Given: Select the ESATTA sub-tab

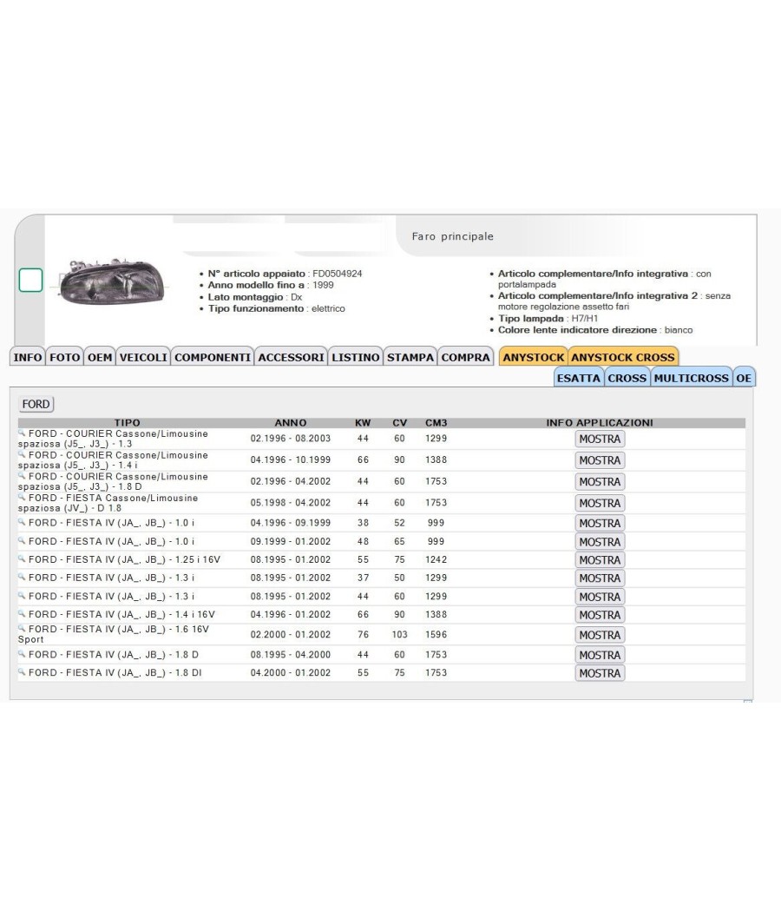Looking at the screenshot, I should point(578,378).
